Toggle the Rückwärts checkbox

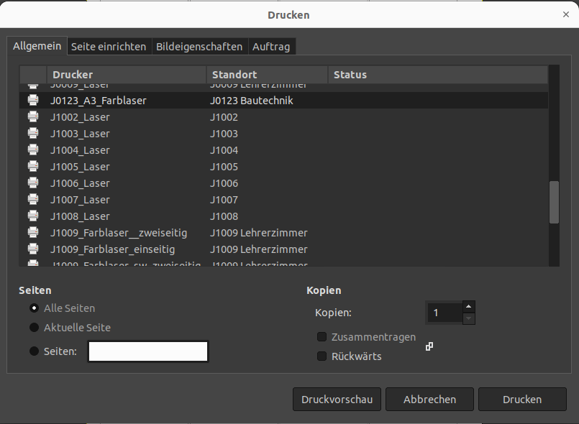click(322, 356)
